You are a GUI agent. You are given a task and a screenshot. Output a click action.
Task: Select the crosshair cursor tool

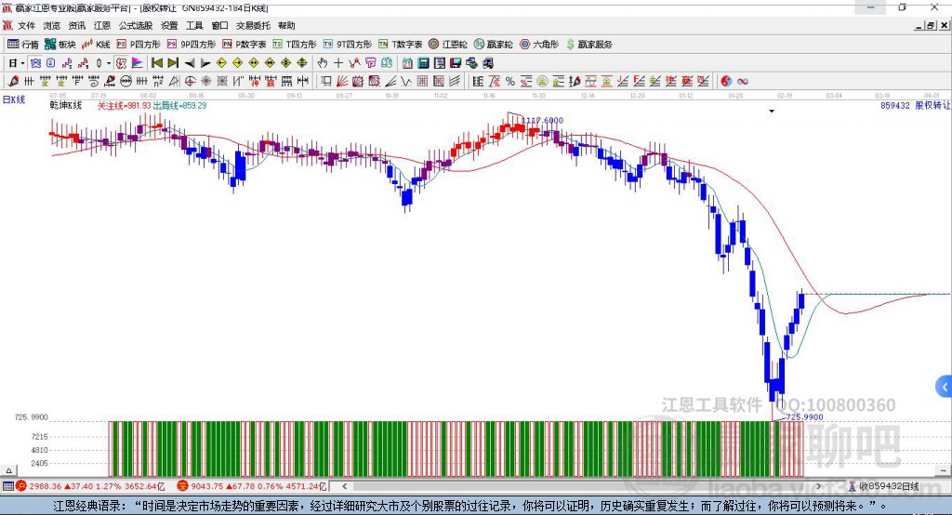point(338,63)
